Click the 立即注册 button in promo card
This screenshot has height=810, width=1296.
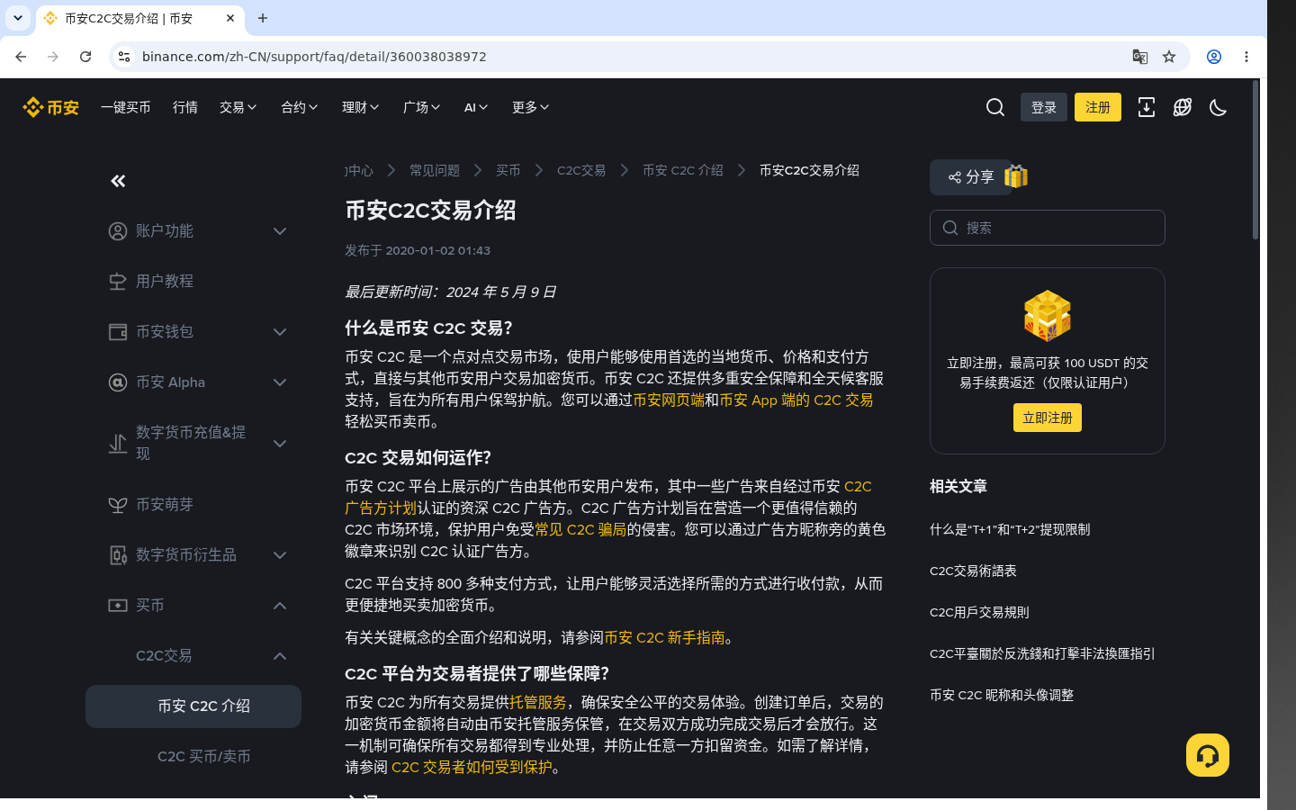click(x=1048, y=418)
